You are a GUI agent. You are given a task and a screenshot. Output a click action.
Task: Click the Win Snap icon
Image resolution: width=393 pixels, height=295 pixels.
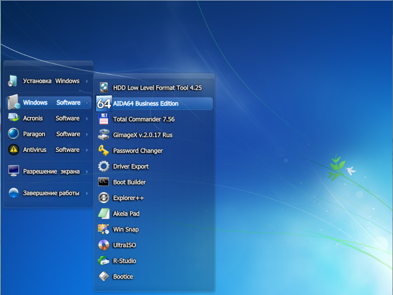[104, 229]
